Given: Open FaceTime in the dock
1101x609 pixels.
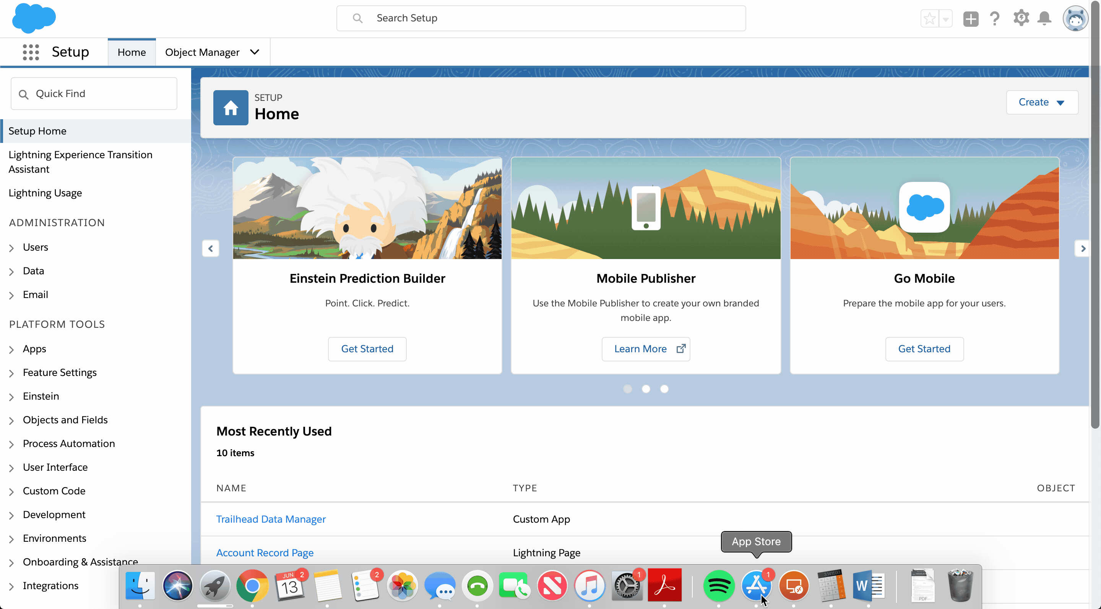Looking at the screenshot, I should pyautogui.click(x=515, y=586).
